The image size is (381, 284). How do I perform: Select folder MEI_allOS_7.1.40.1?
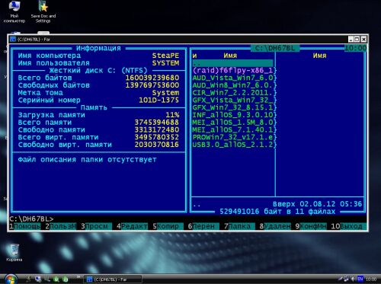(232, 129)
